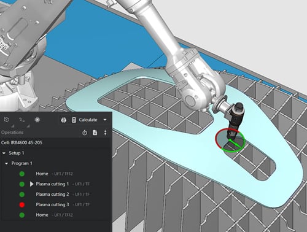Image resolution: width=307 pixels, height=232 pixels.
Task: Click the 3D cube view icon
Action: [x=7, y=120]
